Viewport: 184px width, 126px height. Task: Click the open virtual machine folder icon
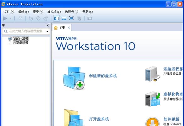point(74,117)
